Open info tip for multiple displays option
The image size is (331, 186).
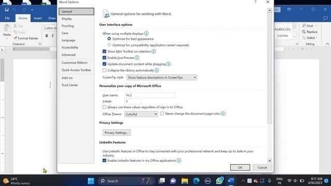(x=146, y=33)
